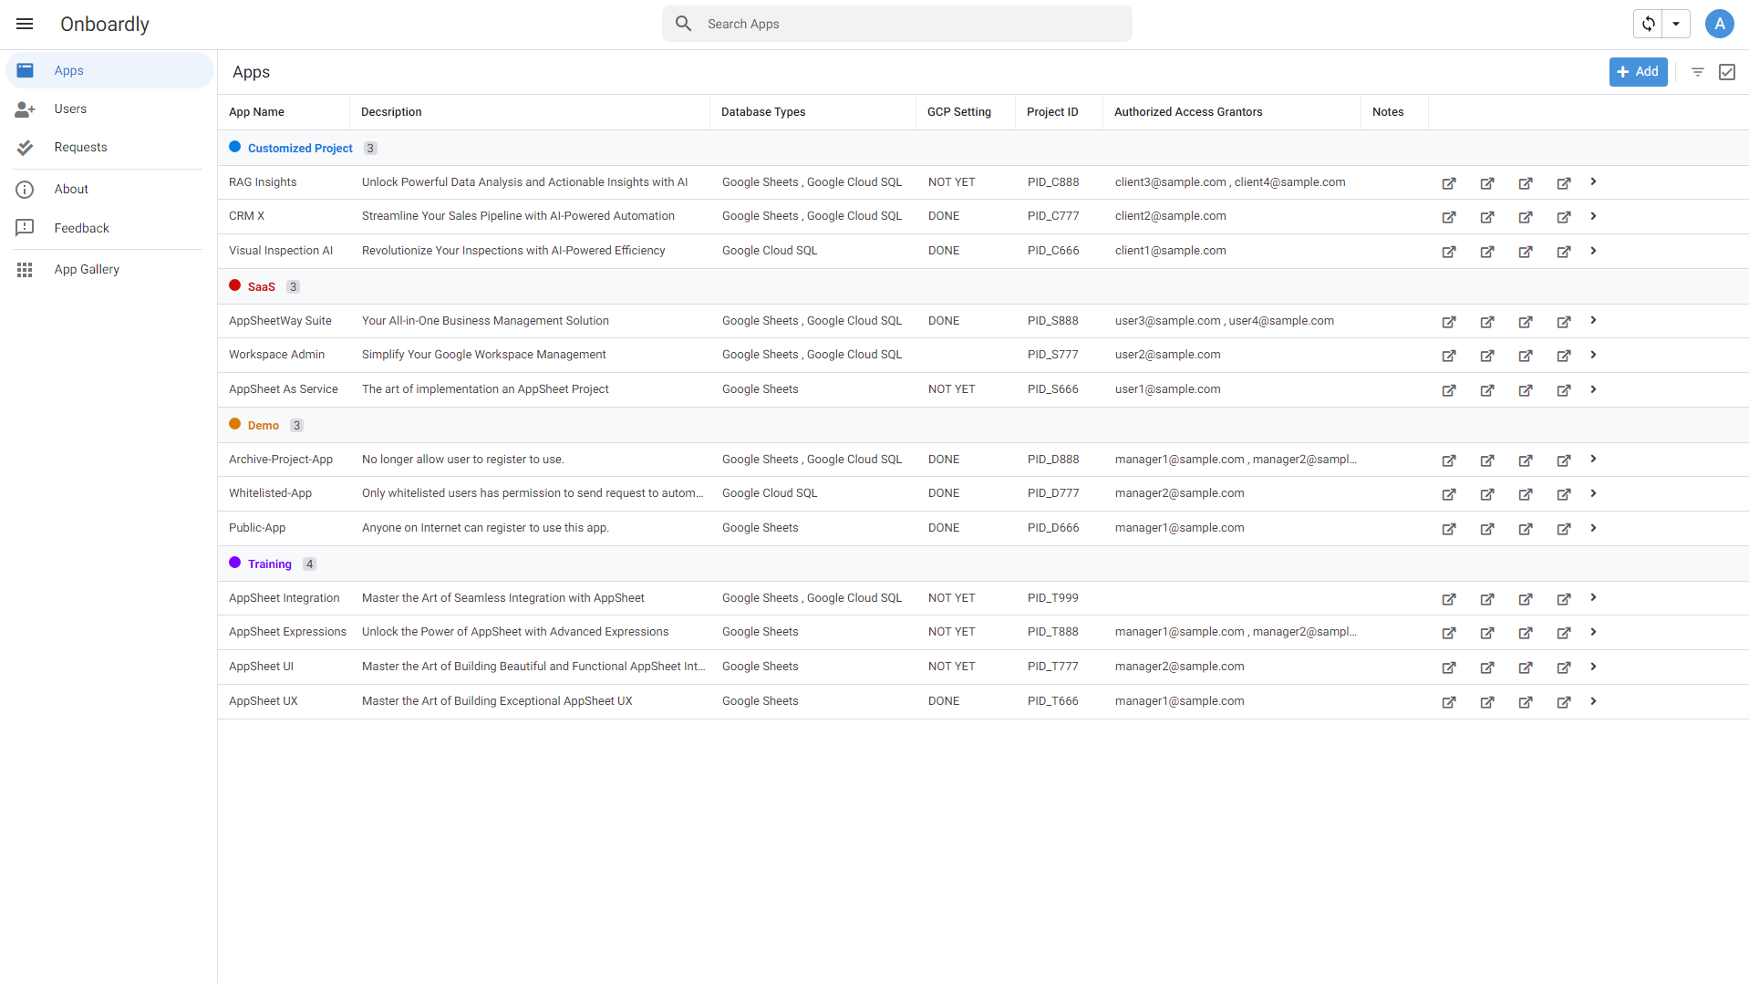Click blue dot of Customized Project

(234, 147)
